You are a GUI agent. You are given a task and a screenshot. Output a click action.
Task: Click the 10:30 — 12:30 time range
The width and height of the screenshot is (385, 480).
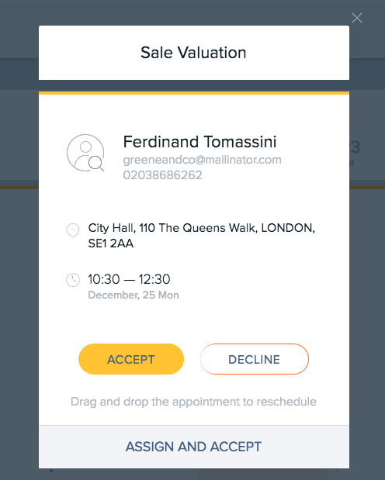coord(129,279)
